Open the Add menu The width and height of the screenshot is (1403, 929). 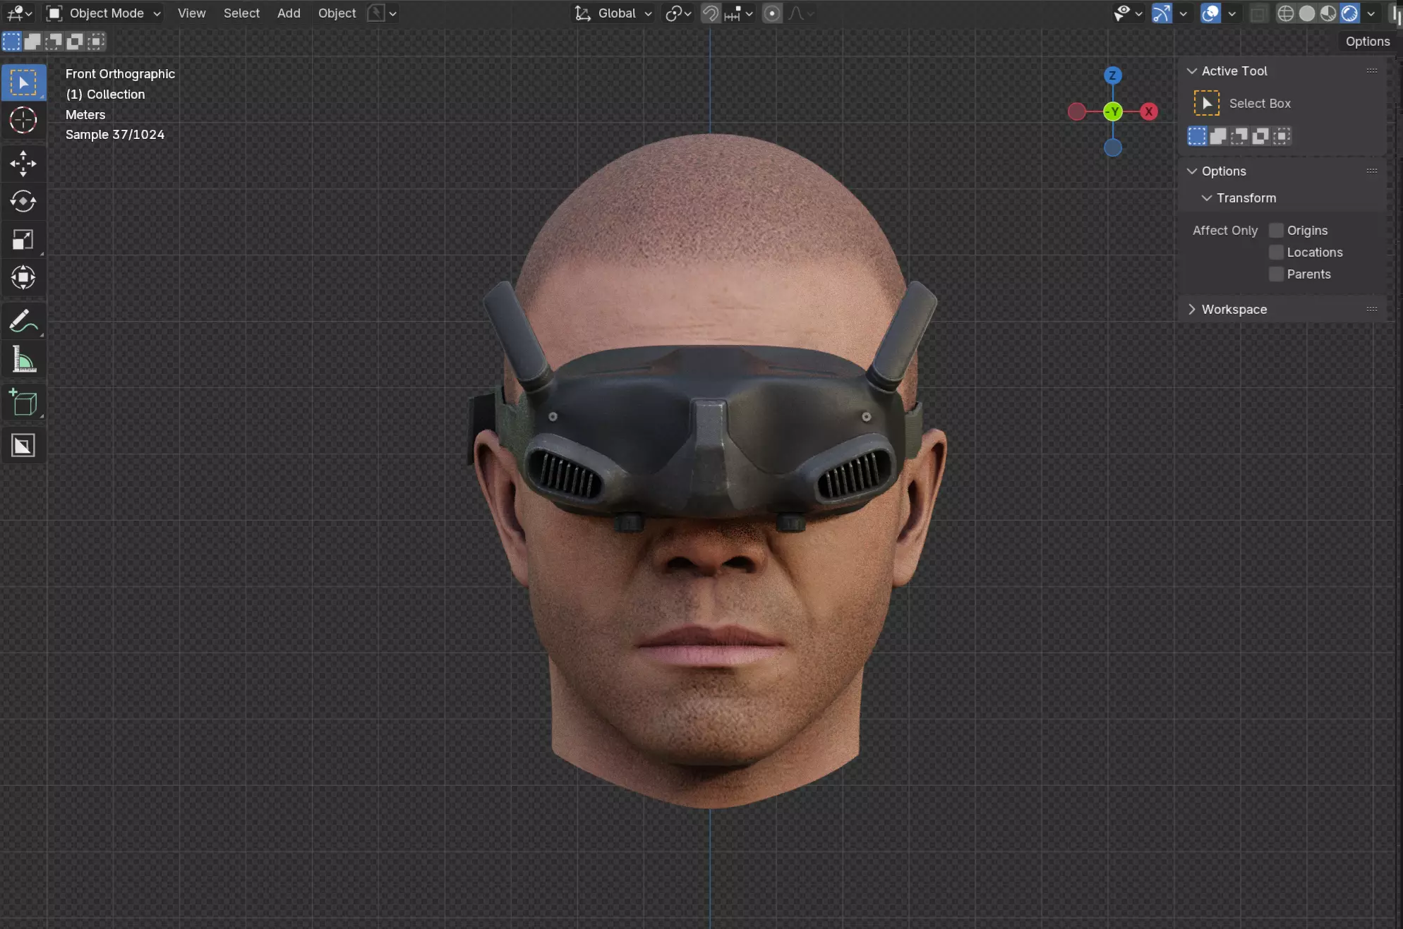coord(289,13)
